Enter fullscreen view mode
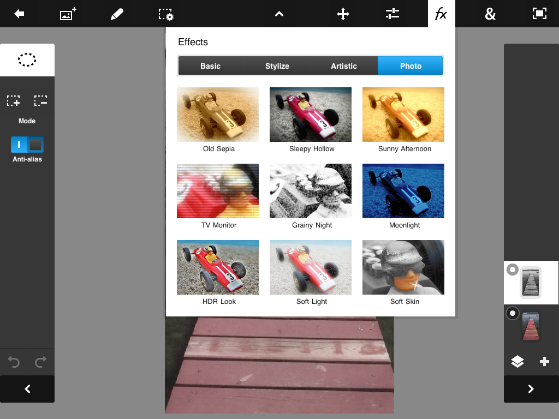This screenshot has width=559, height=419. (x=539, y=14)
